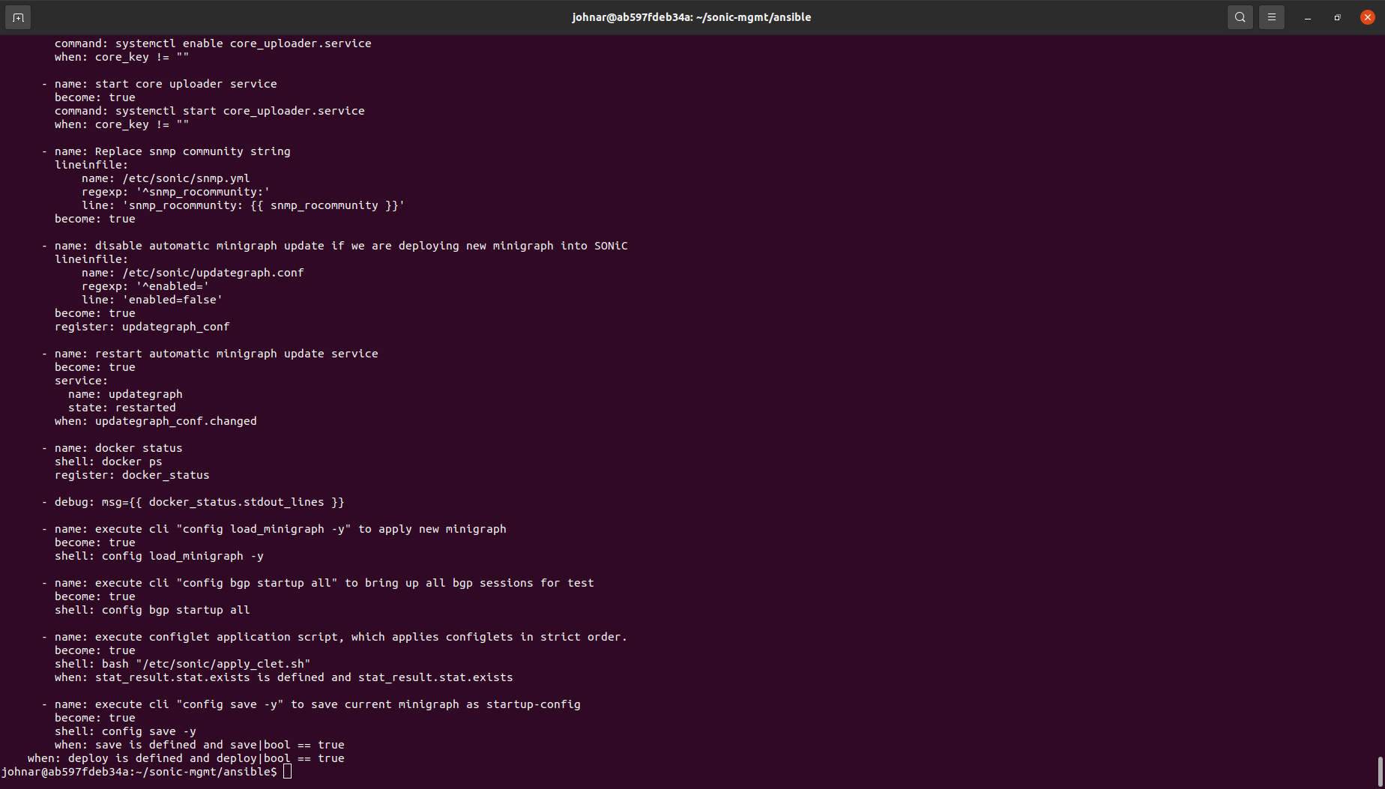Click 'register: docker_status'
Screen dimensions: 1385x789
pos(132,475)
